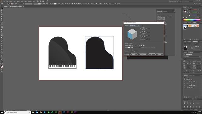Click the Pathfinder Intersect icon
202x114 pixels.
pos(190,103)
